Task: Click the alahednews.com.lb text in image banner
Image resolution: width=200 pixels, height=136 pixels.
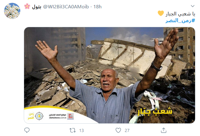Action: tap(58, 118)
